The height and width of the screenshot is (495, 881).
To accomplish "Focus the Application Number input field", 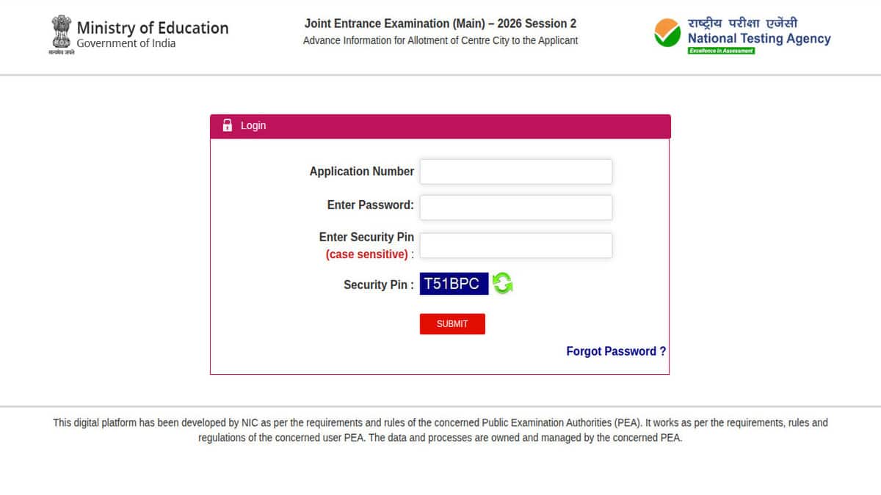I will [515, 172].
